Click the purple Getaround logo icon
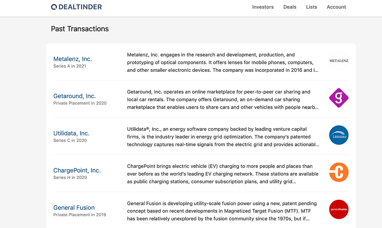The image size is (382, 228). [339, 98]
